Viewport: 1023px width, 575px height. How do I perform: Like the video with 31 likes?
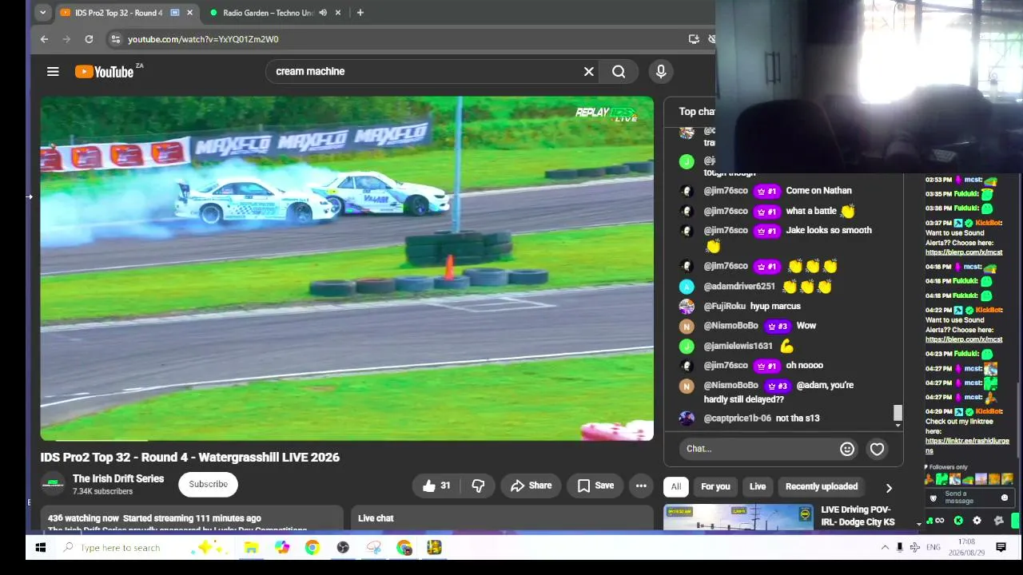pos(436,486)
